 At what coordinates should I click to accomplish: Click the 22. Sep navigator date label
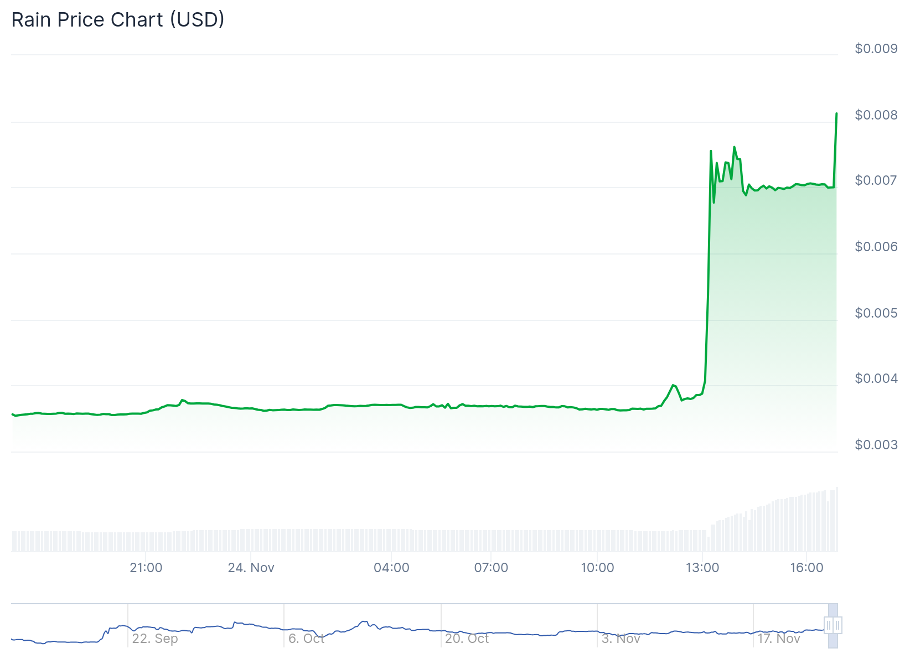tap(155, 639)
